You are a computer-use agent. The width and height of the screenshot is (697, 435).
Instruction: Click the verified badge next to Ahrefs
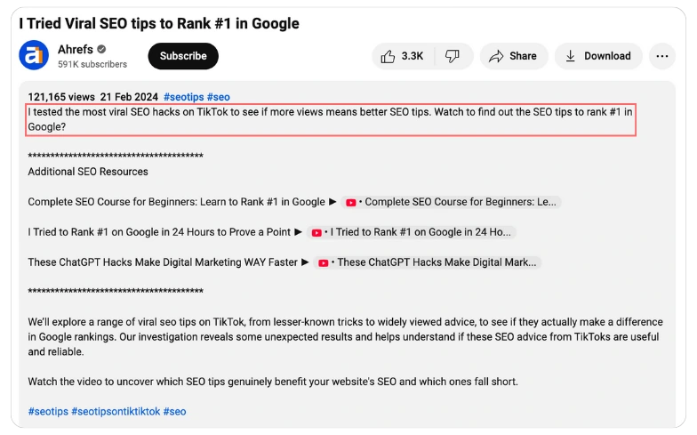101,50
